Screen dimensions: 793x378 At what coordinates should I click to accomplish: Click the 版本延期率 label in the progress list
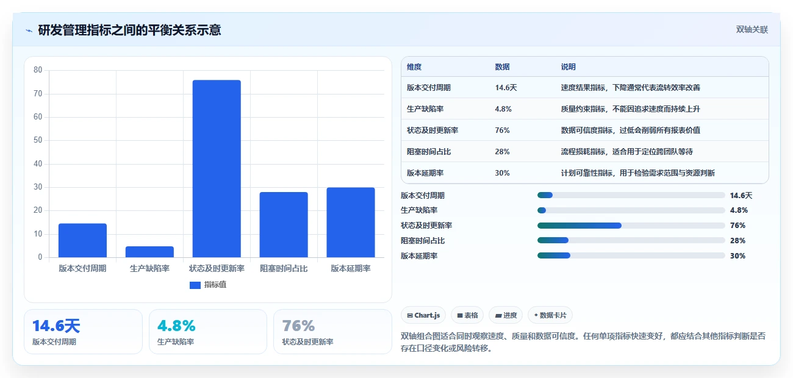tap(419, 256)
